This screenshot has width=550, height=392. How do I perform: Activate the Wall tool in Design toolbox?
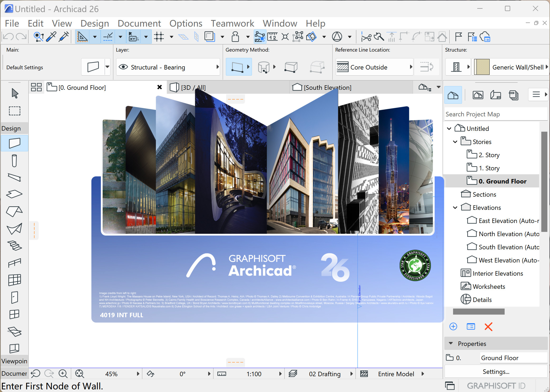click(x=14, y=143)
